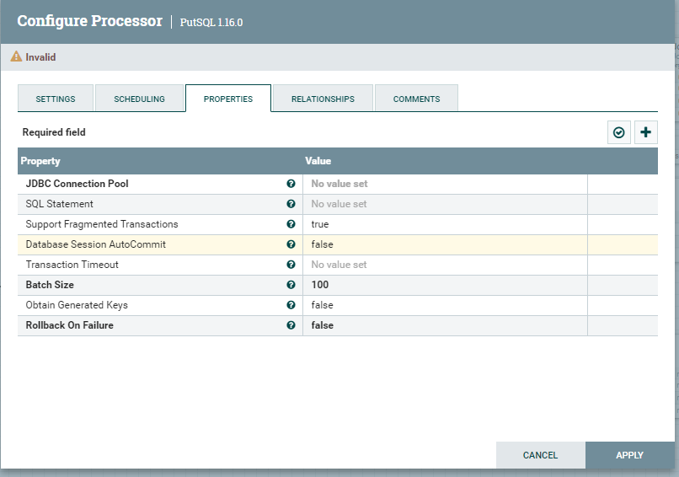679x477 pixels.
Task: Click help icon for Transaction Timeout
Action: (291, 265)
